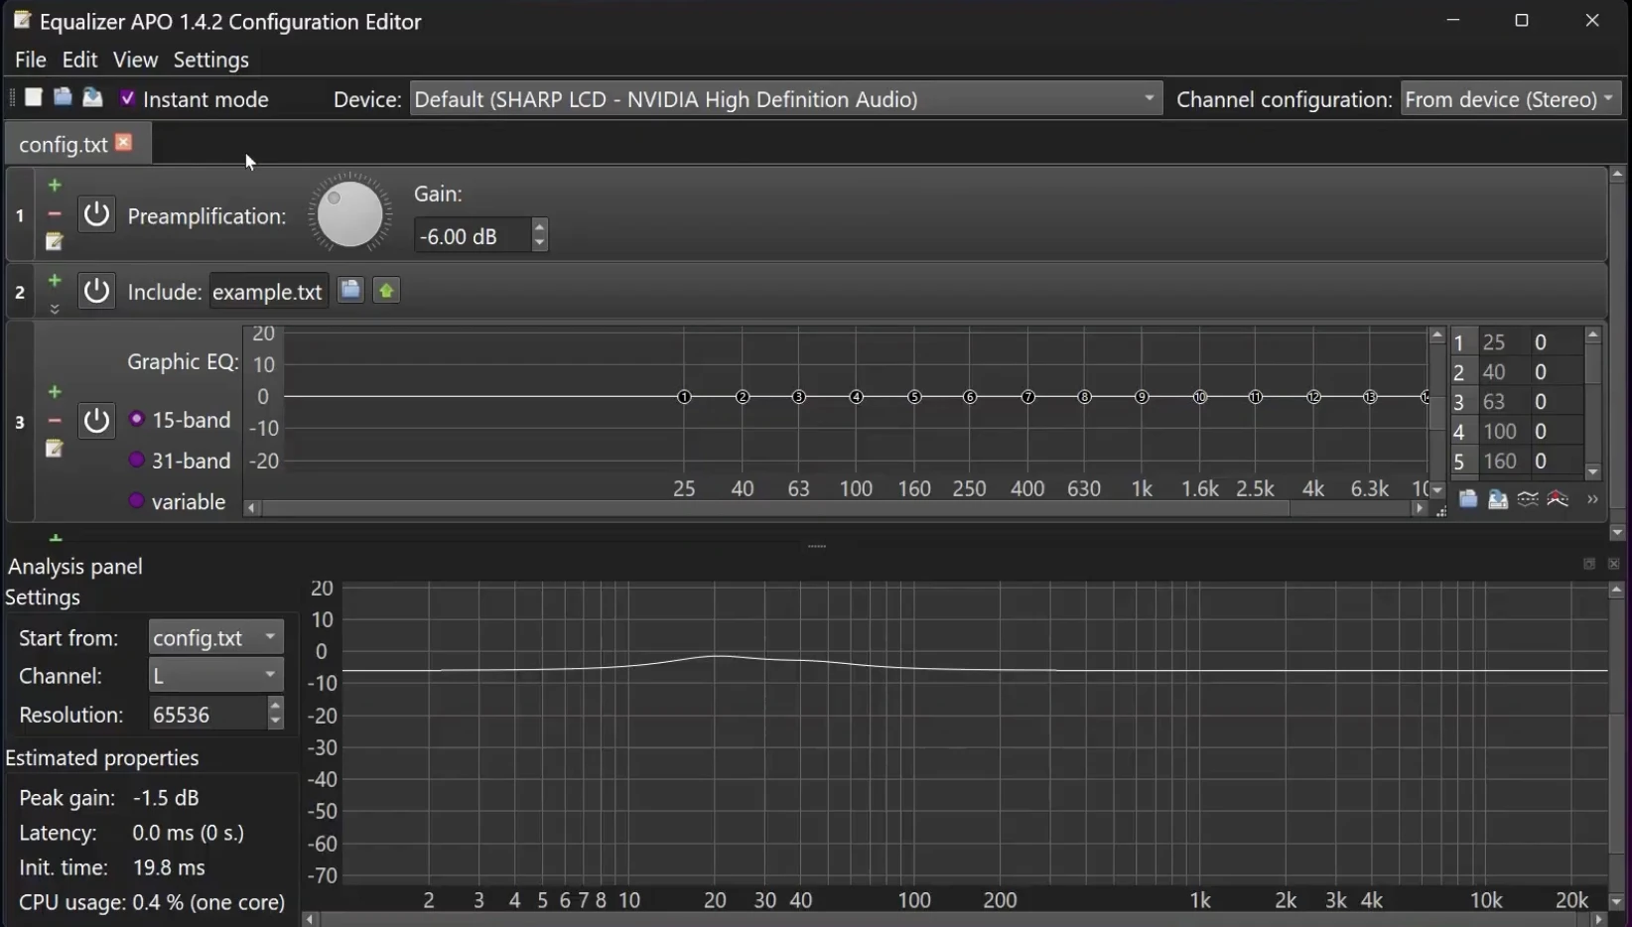
Task: Close the config.txt tab
Action: pyautogui.click(x=124, y=143)
